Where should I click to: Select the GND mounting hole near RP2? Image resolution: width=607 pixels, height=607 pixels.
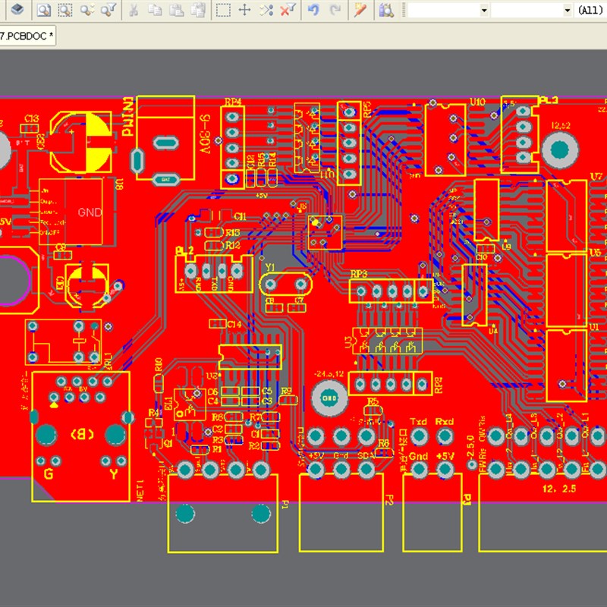tap(329, 398)
